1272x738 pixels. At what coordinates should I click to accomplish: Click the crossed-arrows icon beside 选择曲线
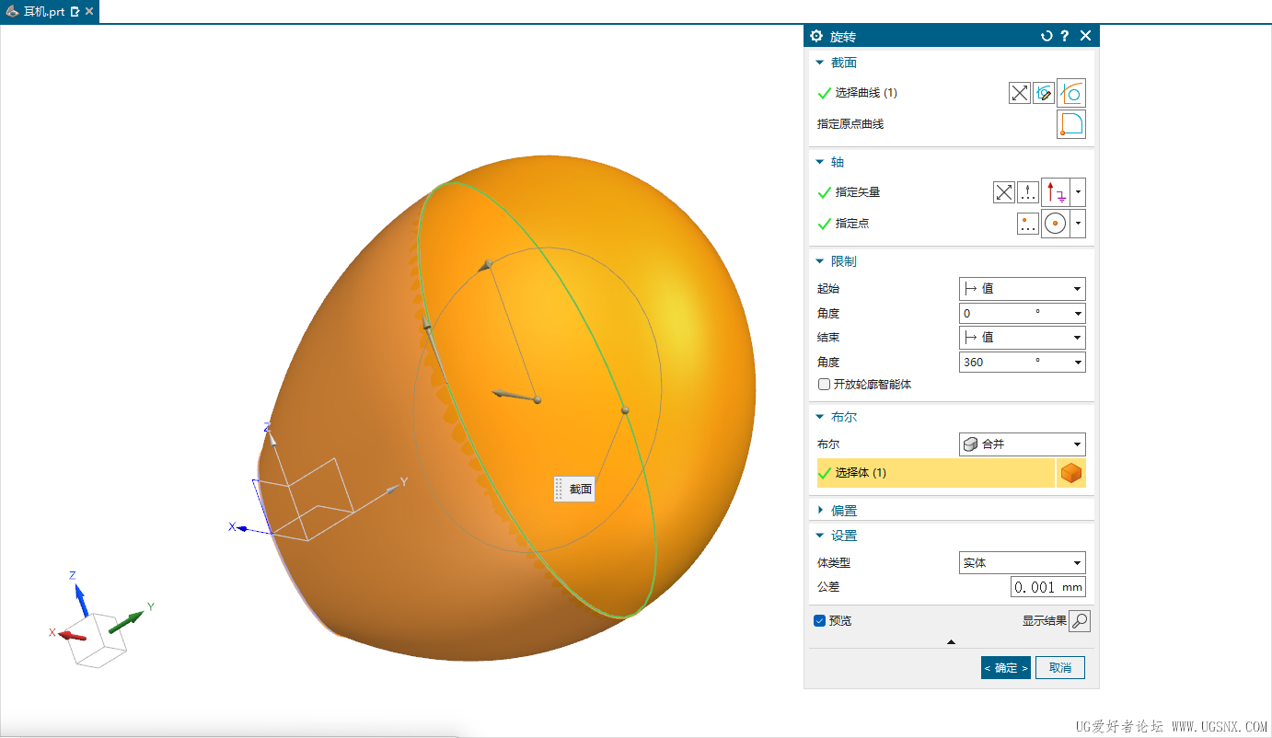coord(1020,93)
